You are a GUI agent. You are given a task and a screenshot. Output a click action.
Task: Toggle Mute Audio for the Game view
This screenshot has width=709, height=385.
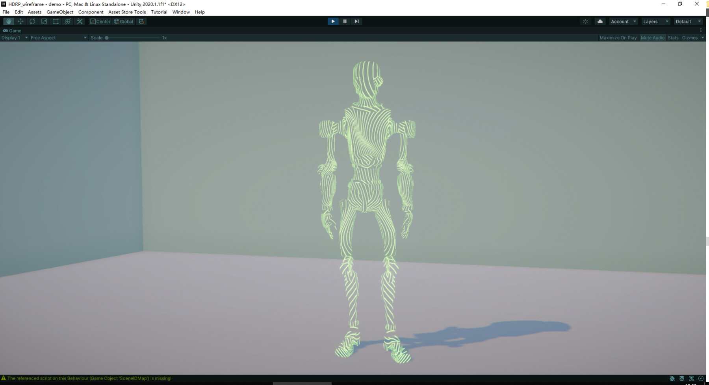653,37
